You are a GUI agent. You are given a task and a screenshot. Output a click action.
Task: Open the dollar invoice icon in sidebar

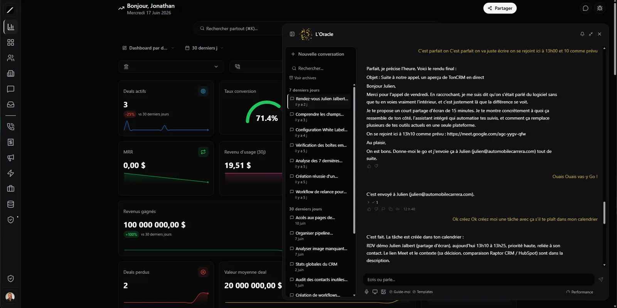tap(11, 142)
